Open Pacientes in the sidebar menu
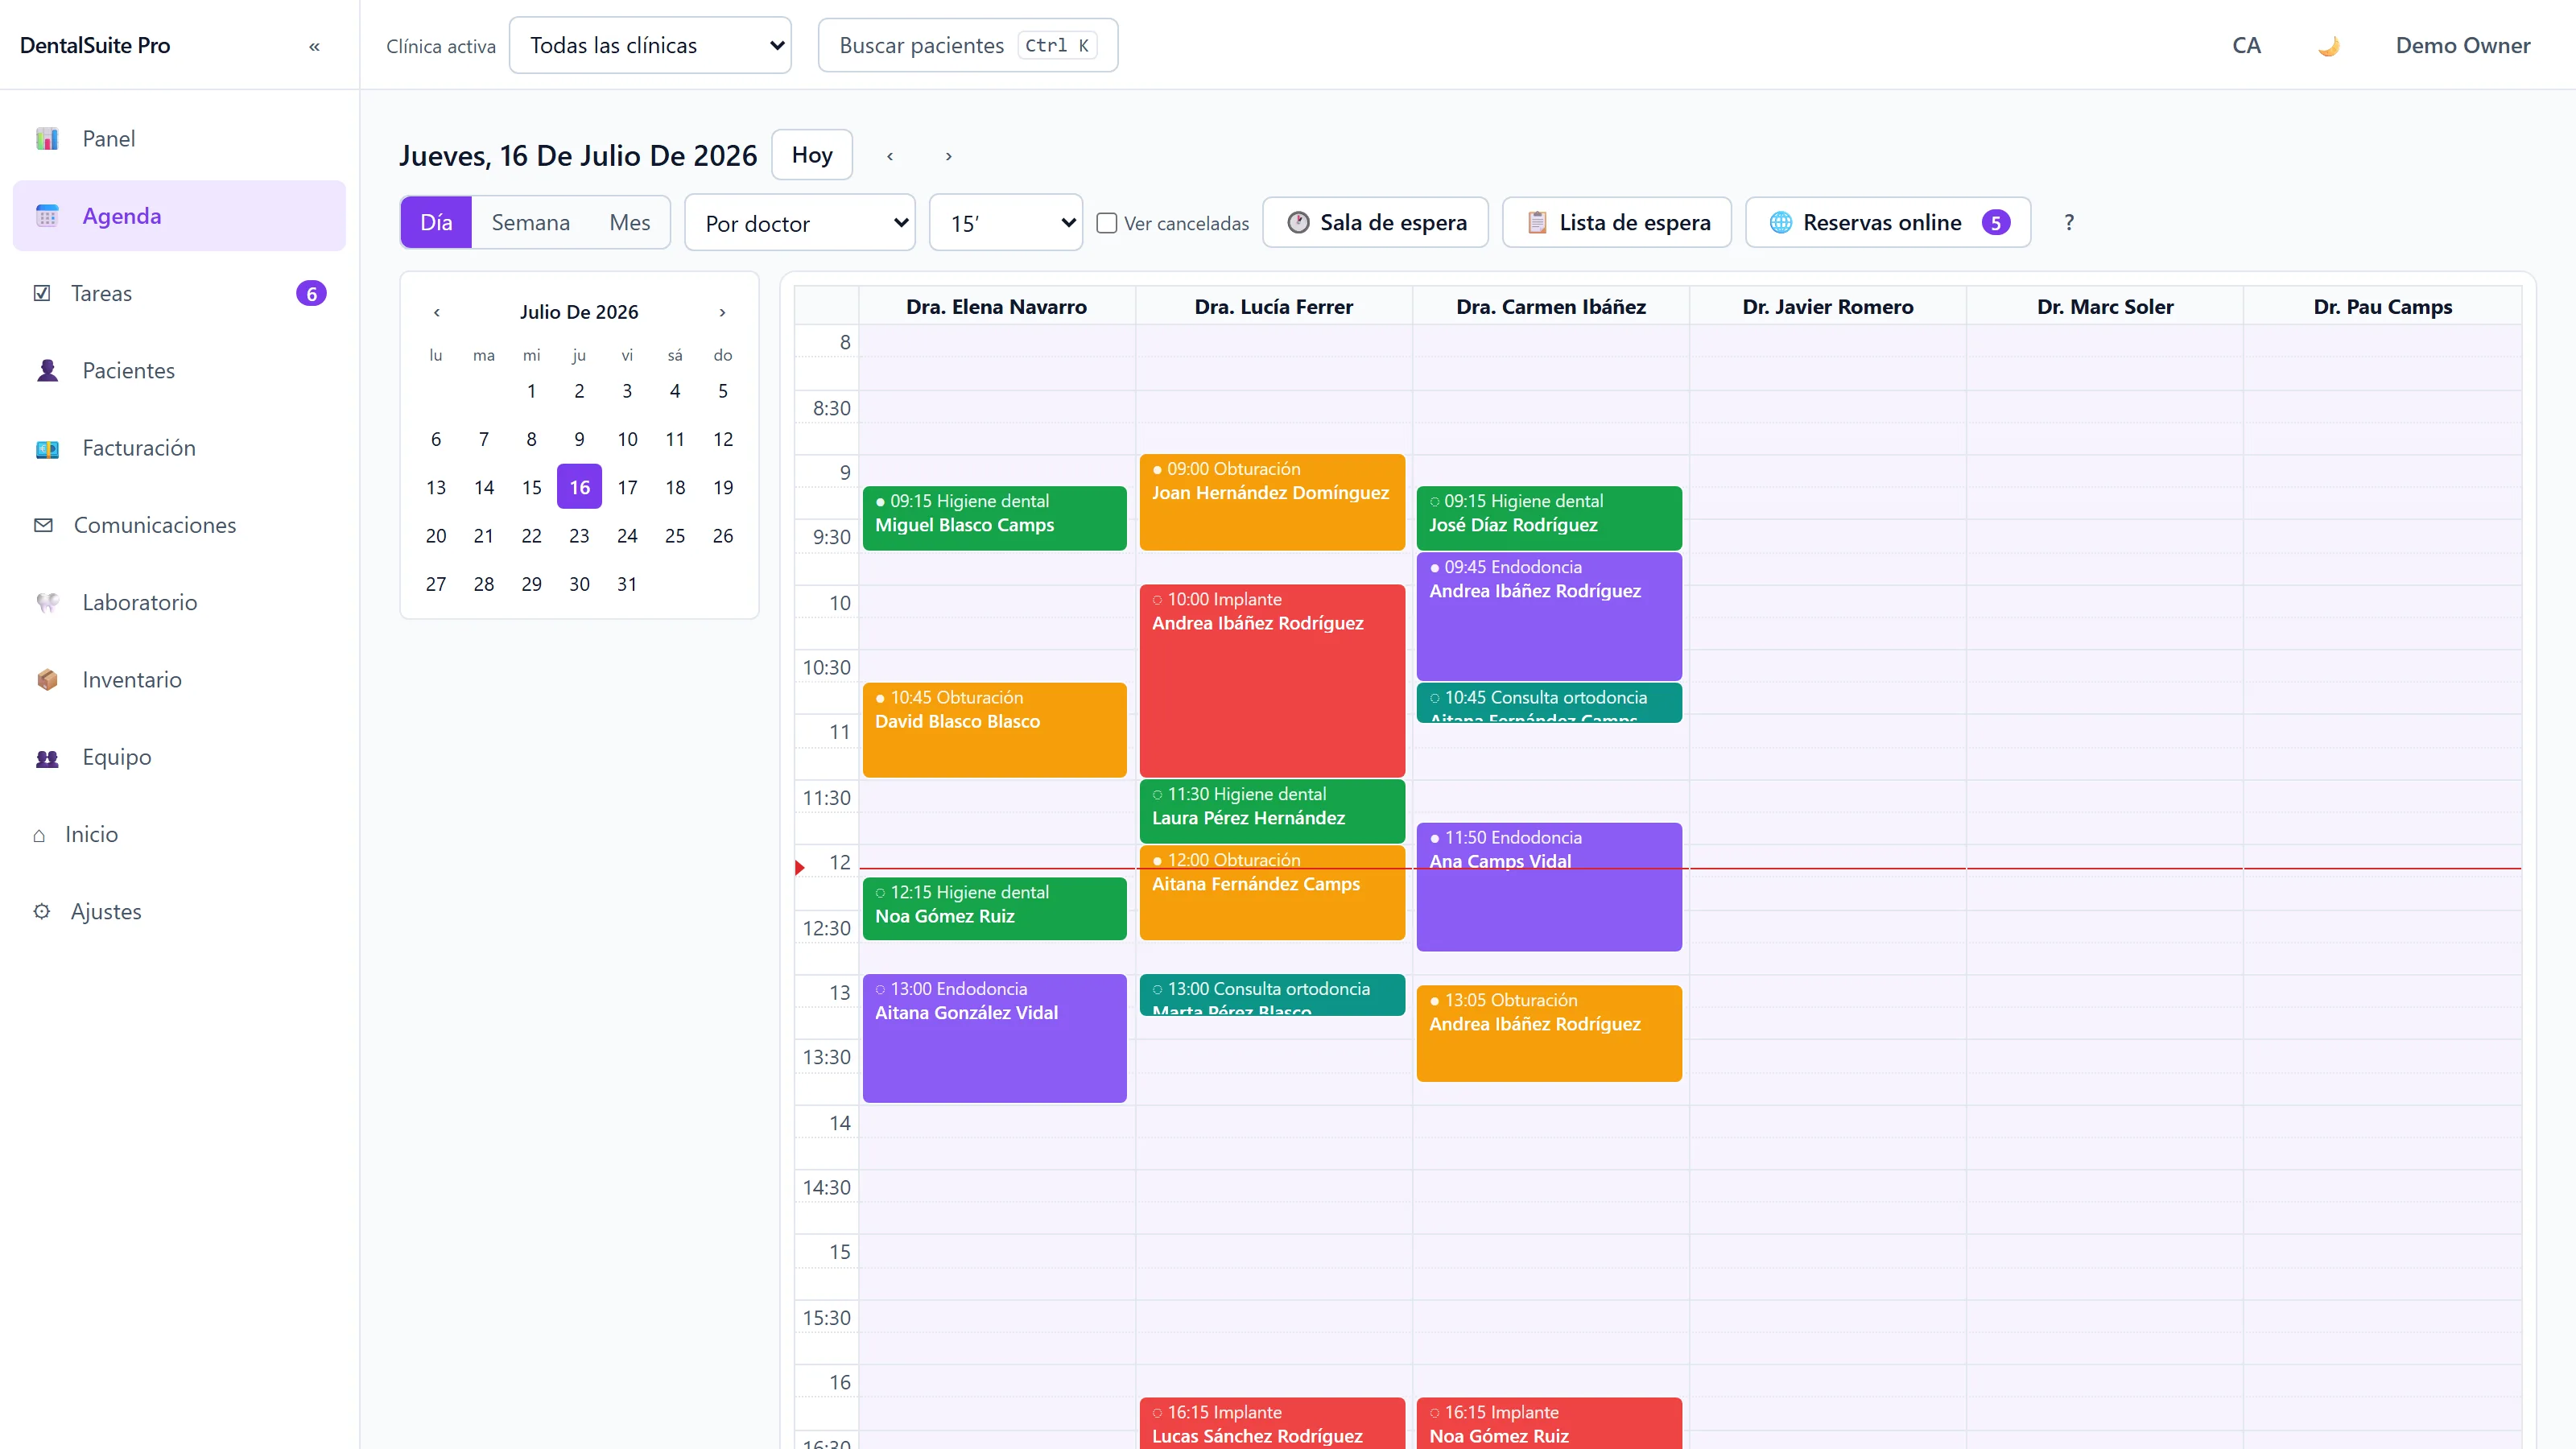The image size is (2576, 1449). 179,371
